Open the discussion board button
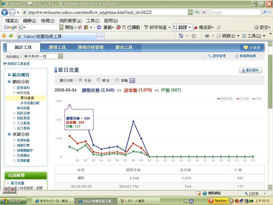 252,47
